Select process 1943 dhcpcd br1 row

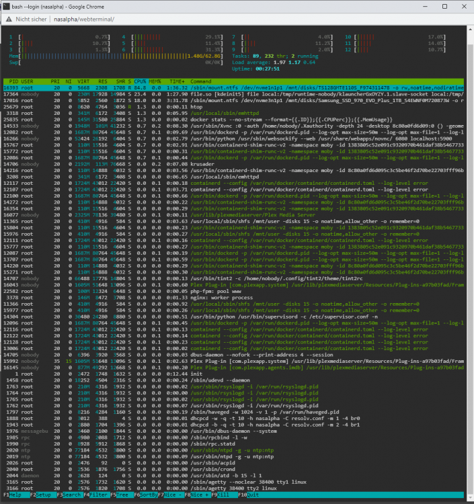pyautogui.click(x=233, y=425)
